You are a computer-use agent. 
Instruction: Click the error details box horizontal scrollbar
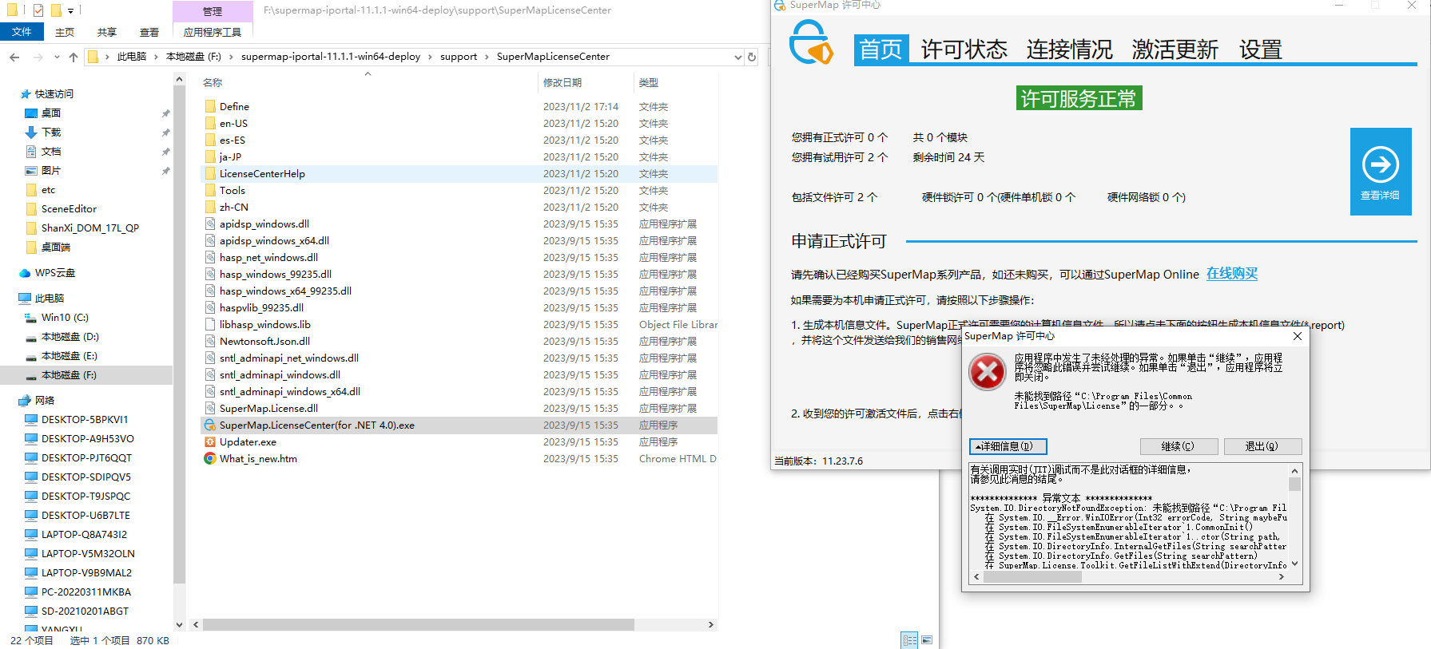click(1032, 576)
